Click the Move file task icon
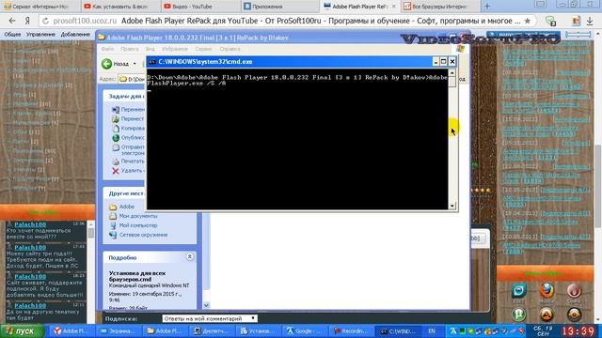 coord(116,119)
